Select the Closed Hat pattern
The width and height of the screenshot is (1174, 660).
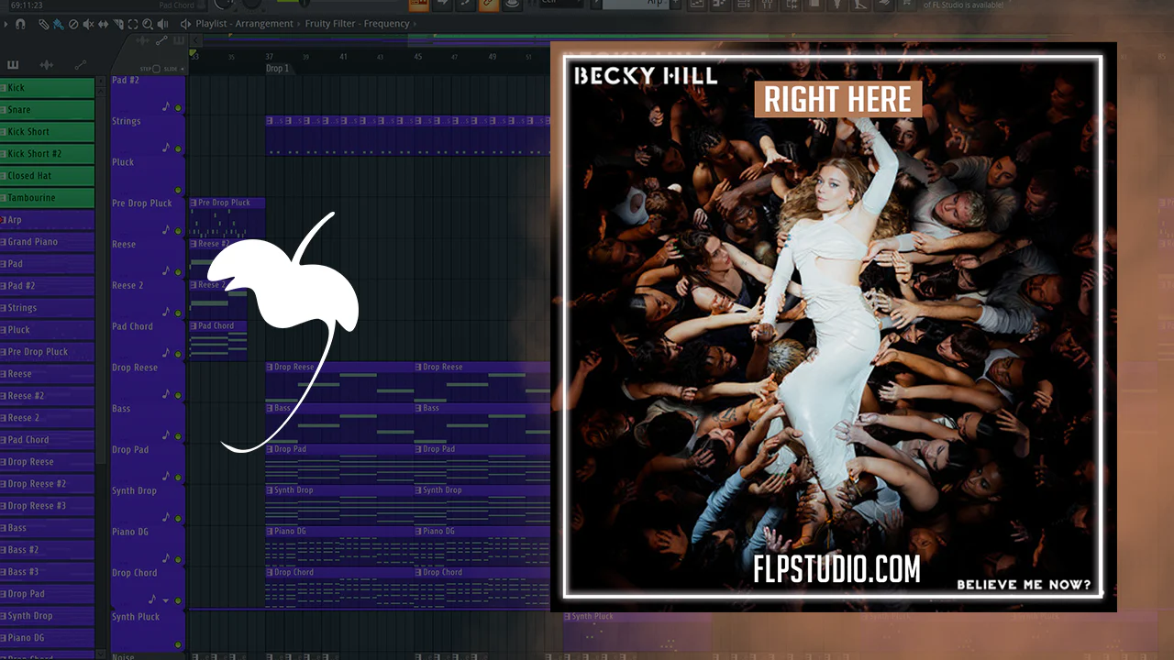(48, 176)
